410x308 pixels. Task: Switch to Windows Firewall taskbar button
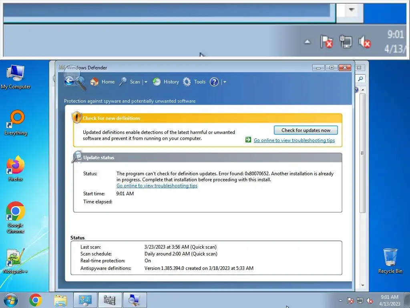[x=110, y=300]
